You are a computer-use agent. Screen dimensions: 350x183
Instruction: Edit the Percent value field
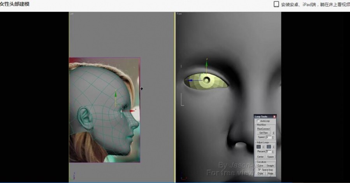tap(269, 152)
